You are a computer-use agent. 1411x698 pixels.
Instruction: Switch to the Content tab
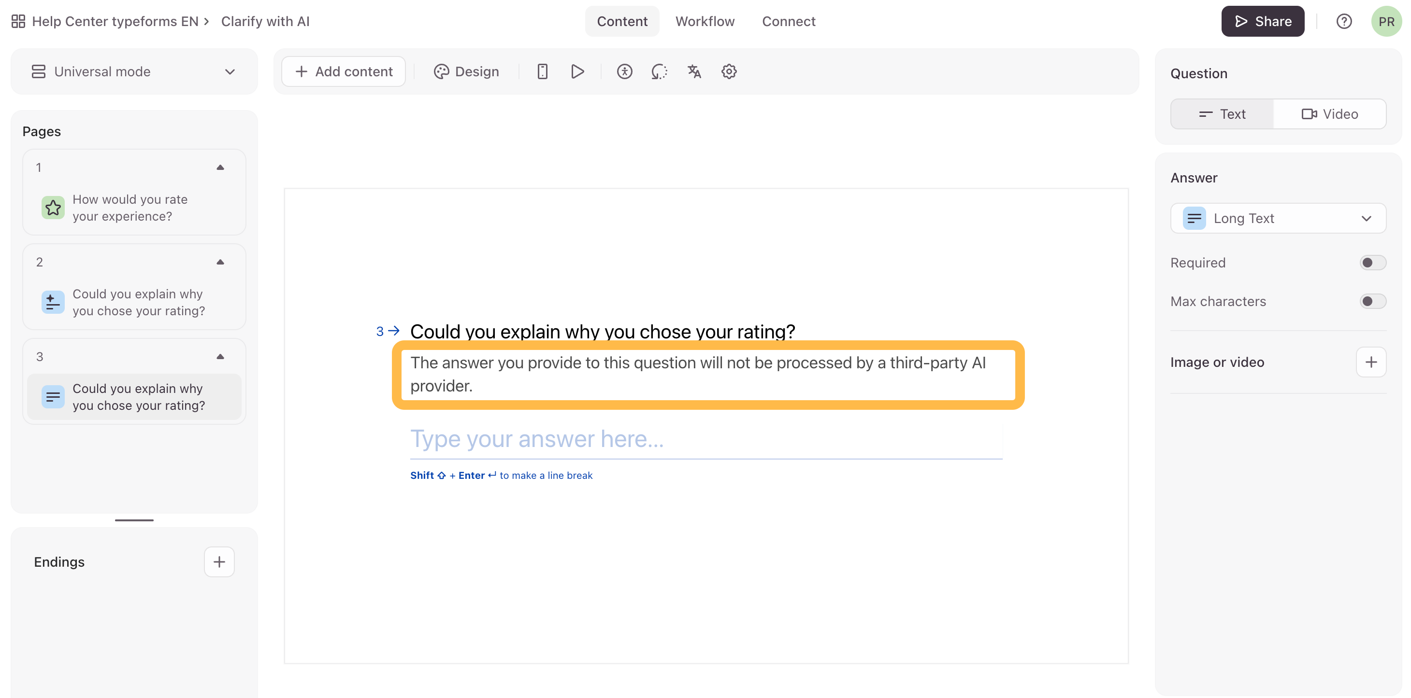tap(622, 21)
